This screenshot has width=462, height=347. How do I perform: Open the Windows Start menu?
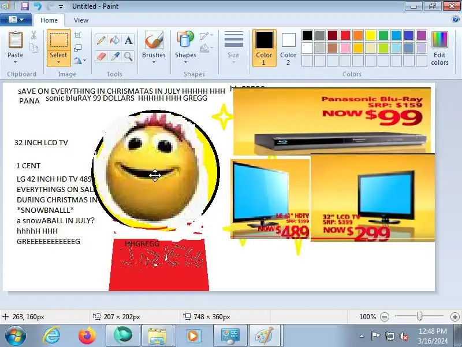(x=15, y=335)
